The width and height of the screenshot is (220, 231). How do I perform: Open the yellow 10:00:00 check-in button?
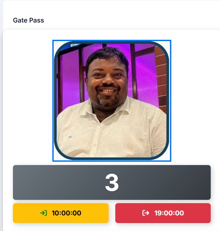tap(61, 213)
